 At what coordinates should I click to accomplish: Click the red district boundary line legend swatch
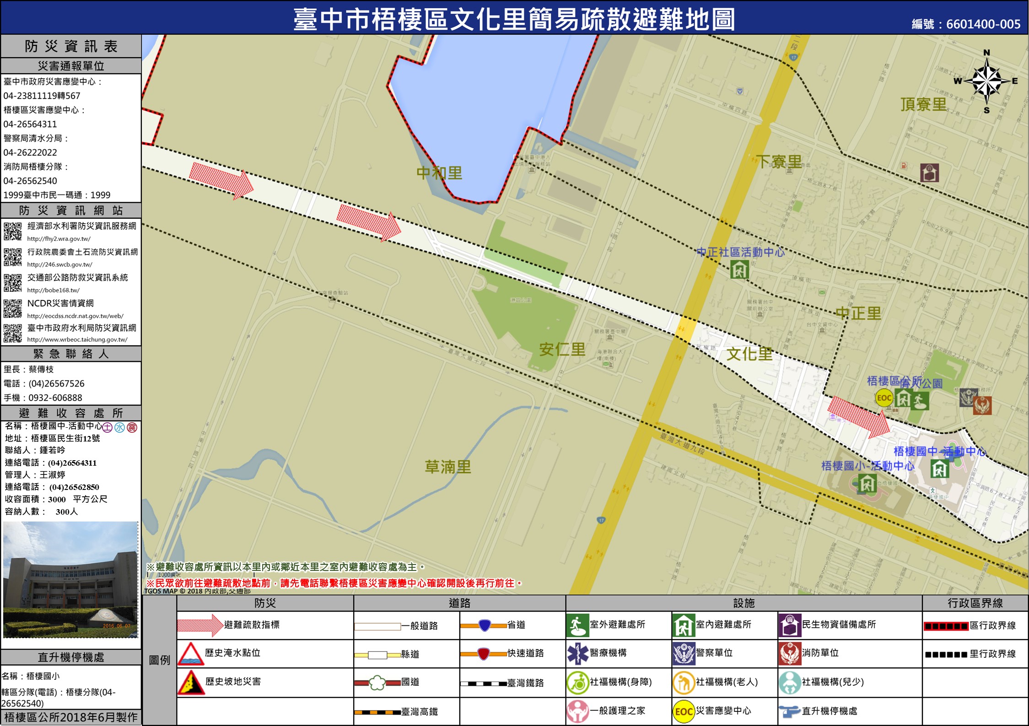(x=946, y=626)
